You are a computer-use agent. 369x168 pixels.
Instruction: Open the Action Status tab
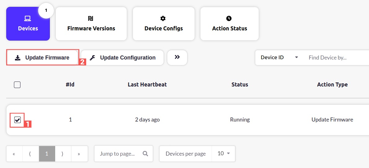[x=229, y=28]
